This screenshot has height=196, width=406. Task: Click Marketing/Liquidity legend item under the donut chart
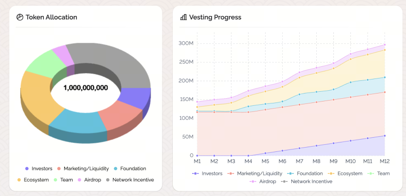[x=83, y=169]
